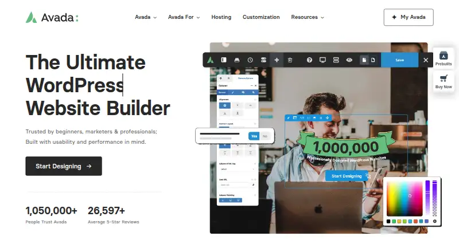Select the filled page icon in the toolbar
This screenshot has height=252, width=459.
[364, 60]
